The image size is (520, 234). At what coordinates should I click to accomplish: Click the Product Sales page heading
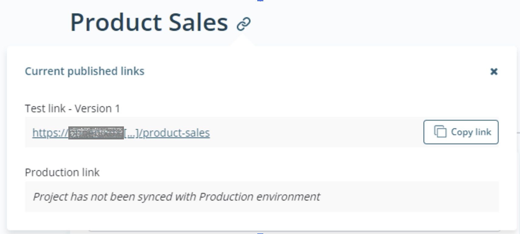(x=149, y=22)
